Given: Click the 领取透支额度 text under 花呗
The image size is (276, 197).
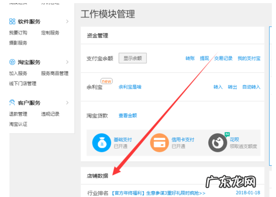Looking at the screenshot, I should (x=243, y=146).
